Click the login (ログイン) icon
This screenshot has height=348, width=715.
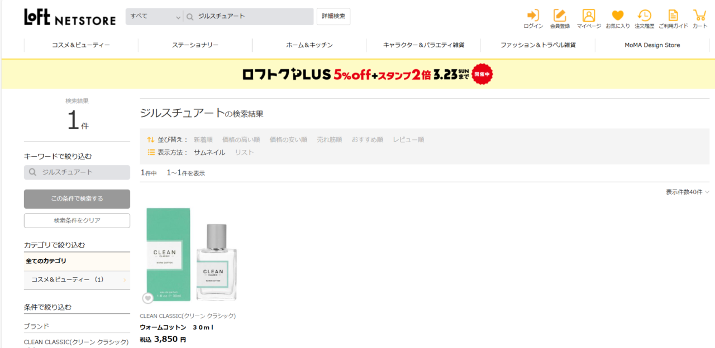point(533,16)
